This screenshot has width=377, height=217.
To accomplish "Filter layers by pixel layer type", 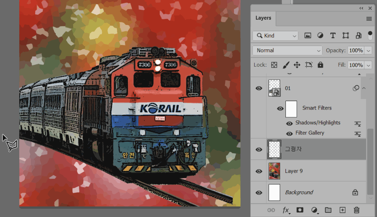I will tap(308, 35).
